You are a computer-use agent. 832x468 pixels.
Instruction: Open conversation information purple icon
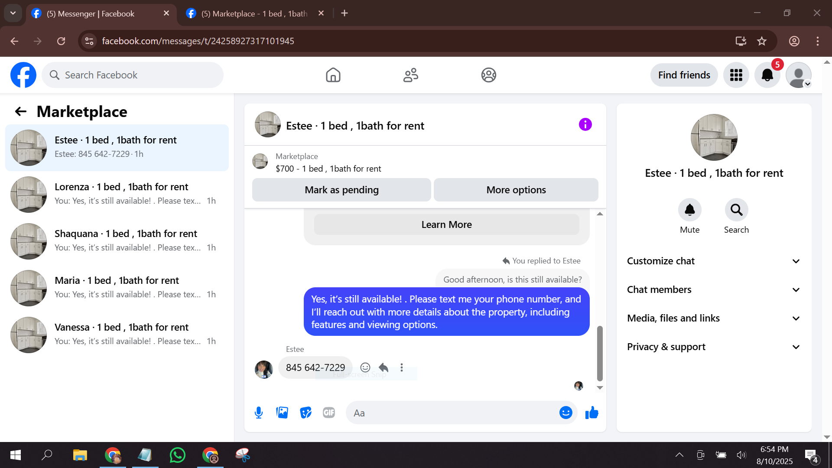tap(585, 125)
